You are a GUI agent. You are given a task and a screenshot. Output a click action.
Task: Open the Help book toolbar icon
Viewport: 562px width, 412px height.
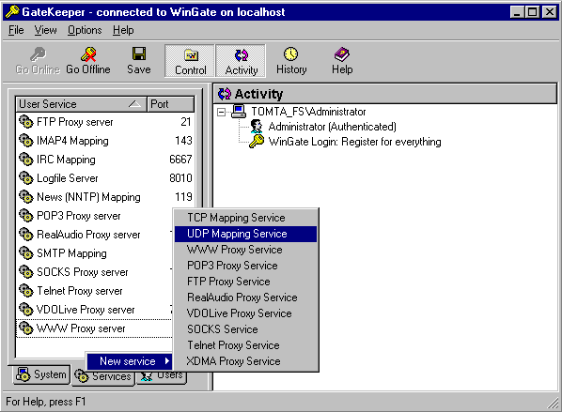pyautogui.click(x=342, y=54)
